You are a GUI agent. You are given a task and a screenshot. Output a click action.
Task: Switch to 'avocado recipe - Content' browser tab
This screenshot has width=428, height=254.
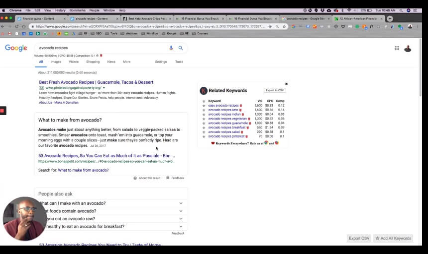[94, 18]
